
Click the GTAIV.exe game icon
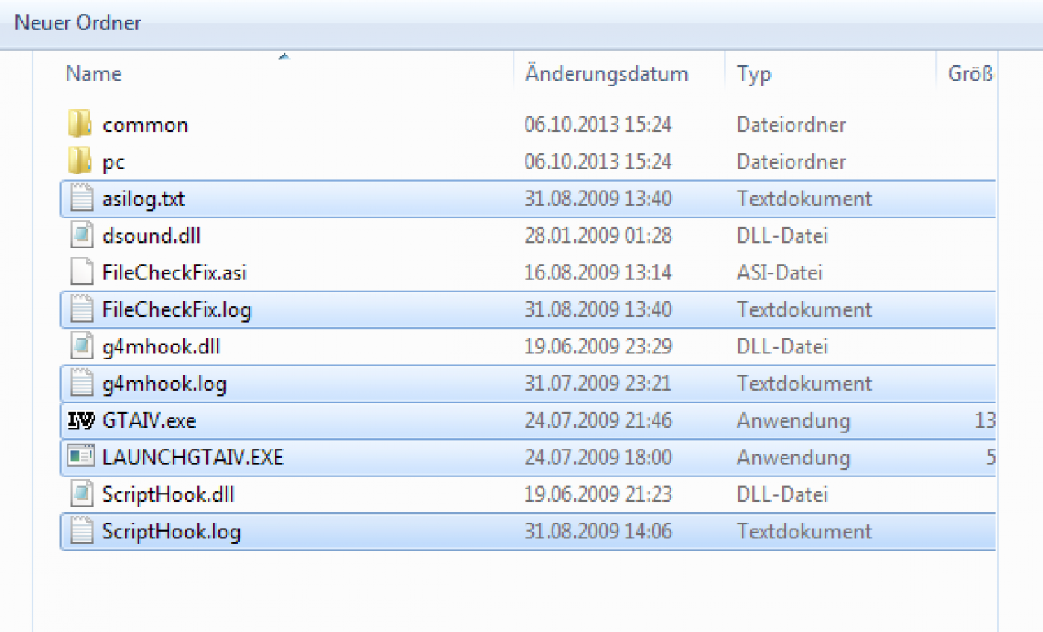pos(81,420)
